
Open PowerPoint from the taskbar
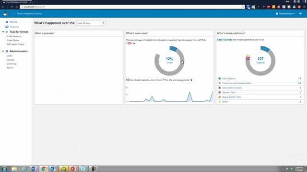pos(73,169)
